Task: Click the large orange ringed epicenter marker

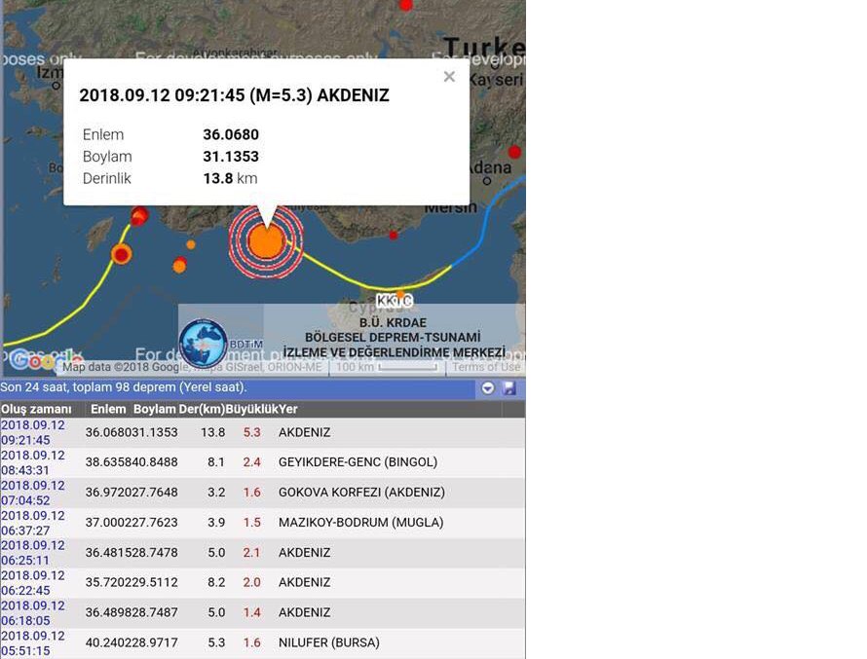Action: click(265, 240)
